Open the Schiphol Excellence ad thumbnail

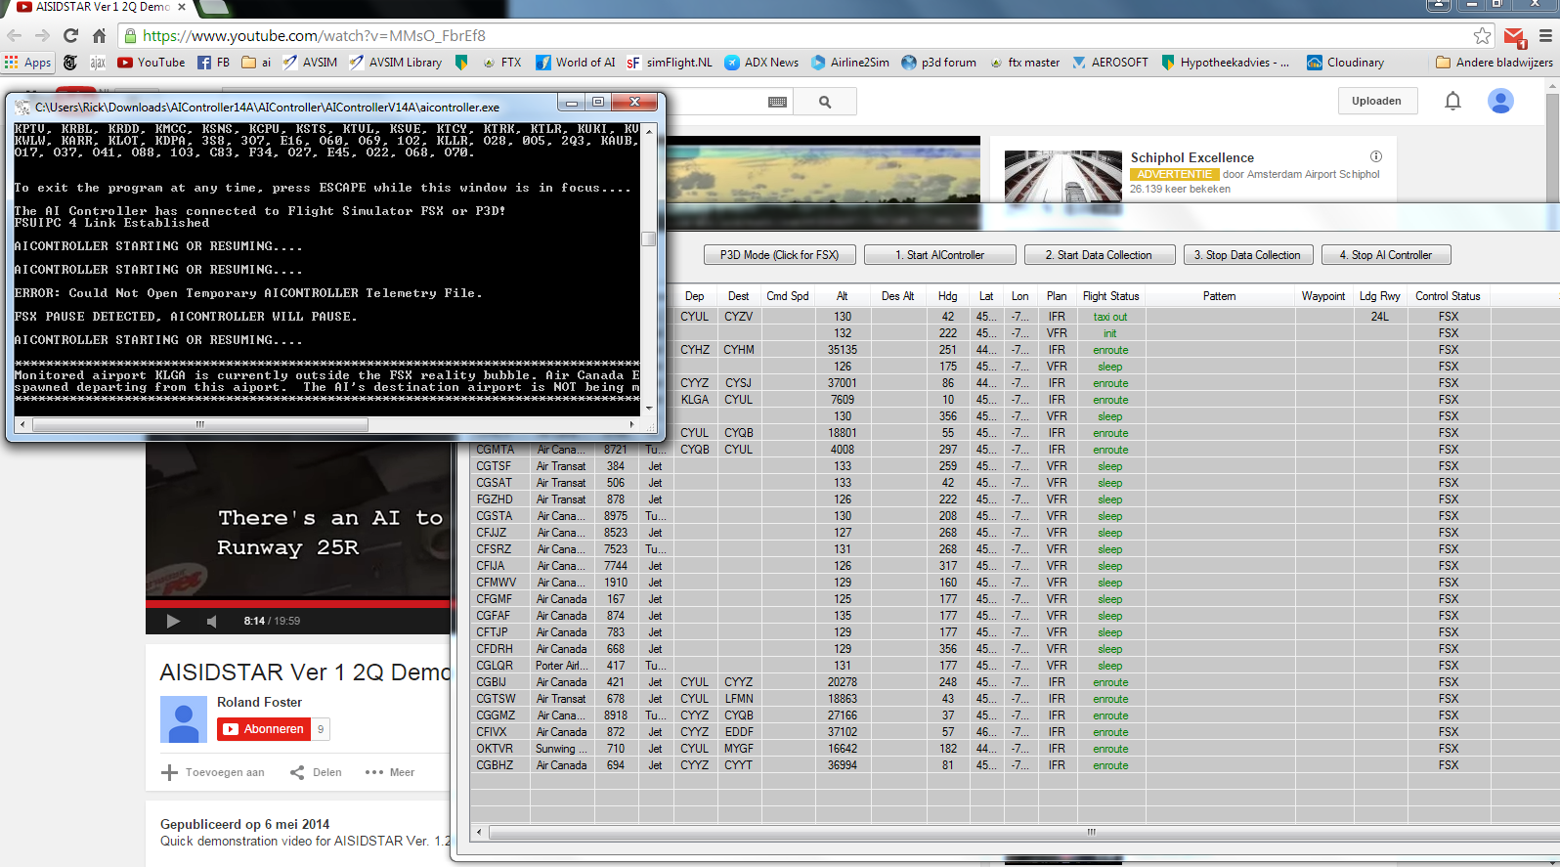tap(1063, 176)
